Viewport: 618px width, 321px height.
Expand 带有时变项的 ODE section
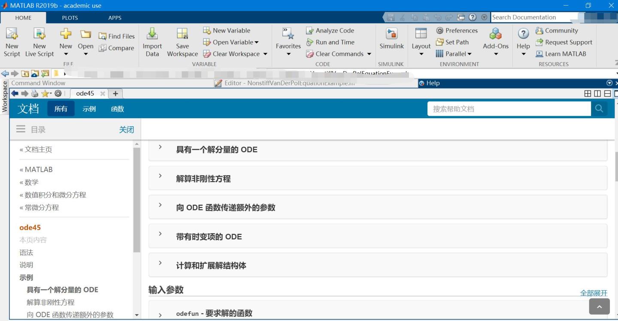pyautogui.click(x=378, y=236)
